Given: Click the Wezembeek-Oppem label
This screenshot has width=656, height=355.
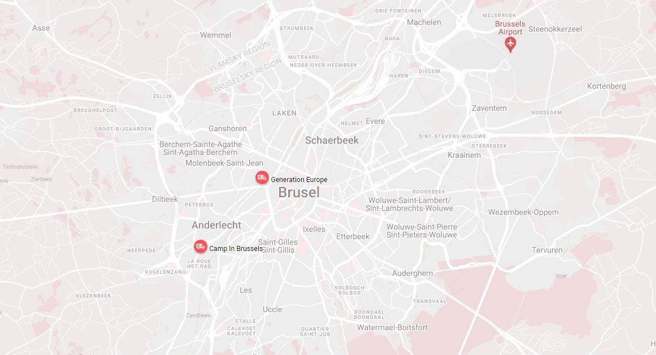Looking at the screenshot, I should tap(523, 212).
